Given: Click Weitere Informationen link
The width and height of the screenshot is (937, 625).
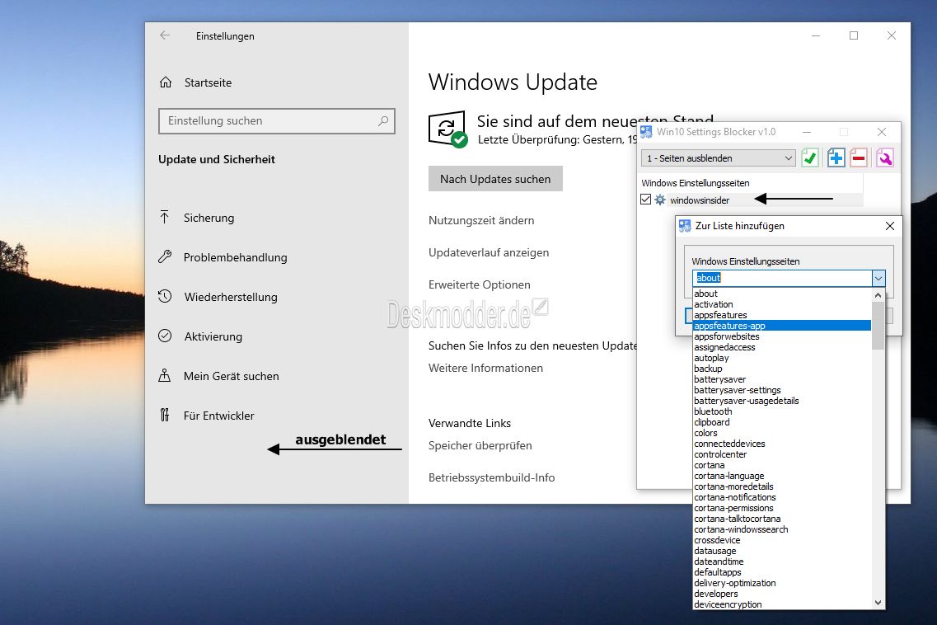Looking at the screenshot, I should click(485, 368).
